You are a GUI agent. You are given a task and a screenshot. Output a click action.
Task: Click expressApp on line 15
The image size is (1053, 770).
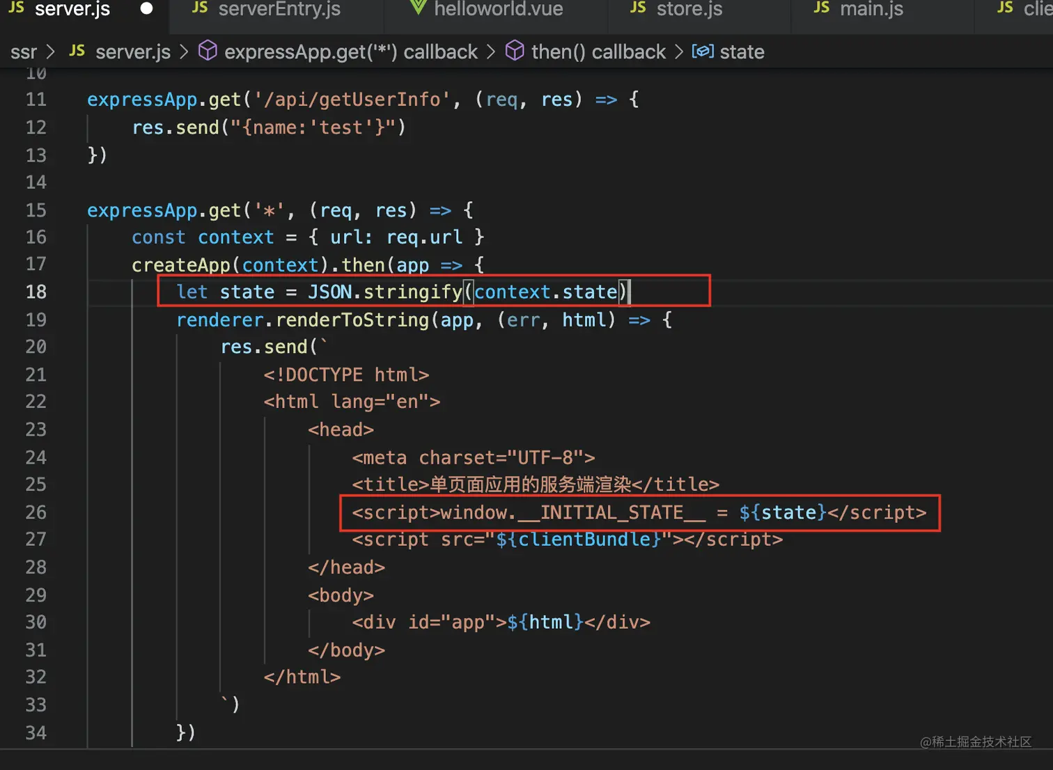click(142, 210)
